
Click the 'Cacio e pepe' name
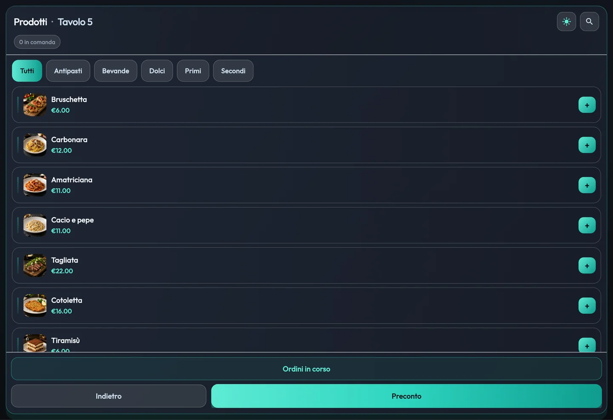(x=72, y=220)
